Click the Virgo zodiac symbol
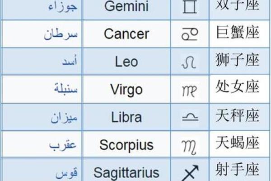271x181 pixels. (190, 91)
